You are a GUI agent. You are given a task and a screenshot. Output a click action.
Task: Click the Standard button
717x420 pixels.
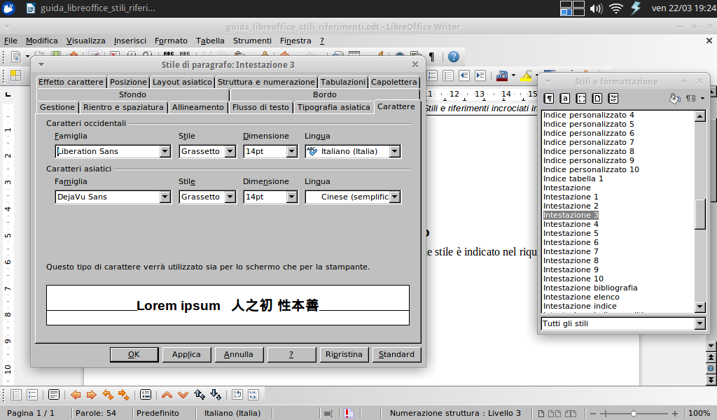click(396, 354)
